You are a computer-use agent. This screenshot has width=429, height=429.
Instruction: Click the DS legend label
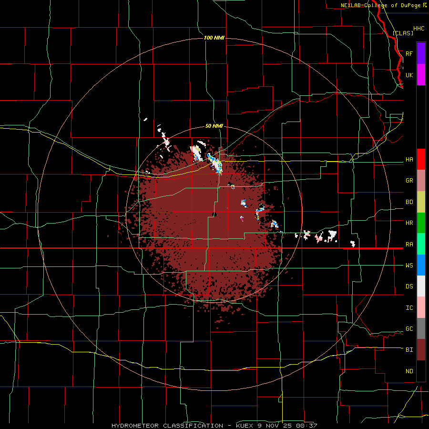(409, 286)
